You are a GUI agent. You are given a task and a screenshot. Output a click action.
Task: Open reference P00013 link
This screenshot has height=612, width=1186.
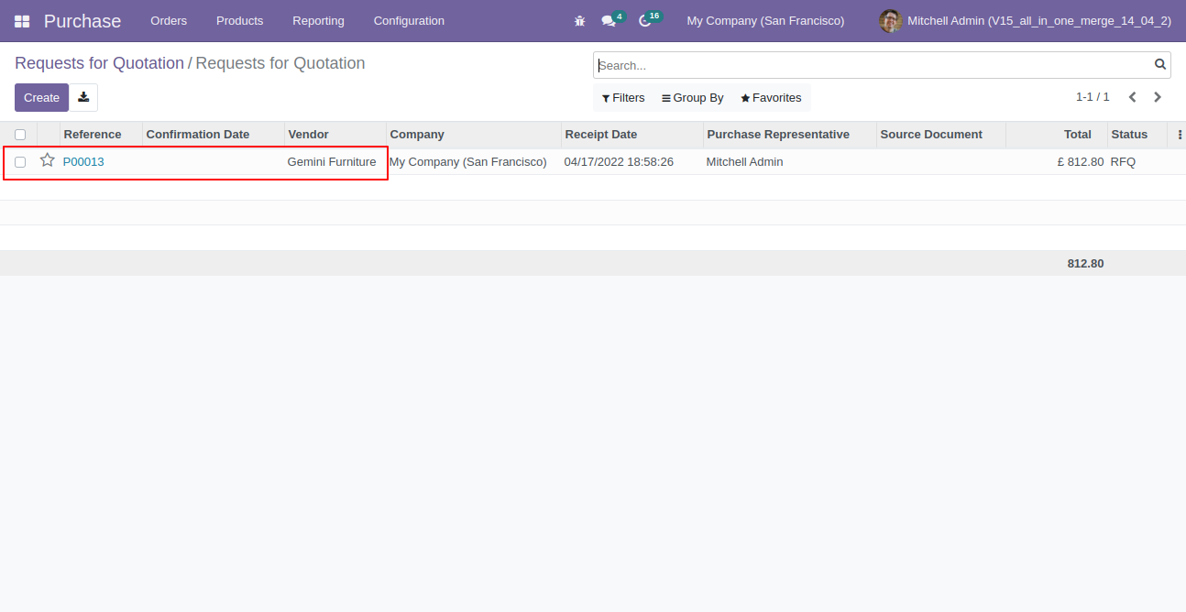83,162
